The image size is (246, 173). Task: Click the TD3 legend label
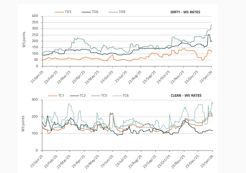[68, 12]
